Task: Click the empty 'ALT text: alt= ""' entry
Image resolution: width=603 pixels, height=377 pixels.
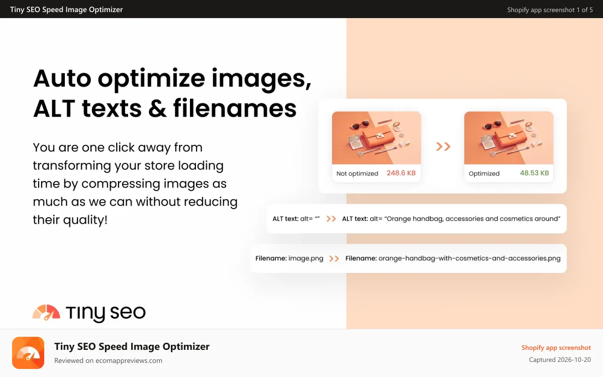Action: (x=296, y=219)
